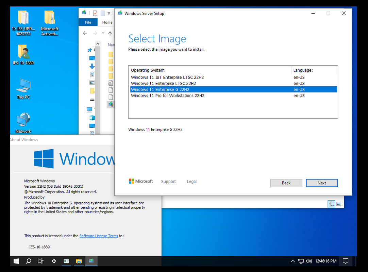Select Windows 11 Enterprise G 22H2 row
The width and height of the screenshot is (368, 272).
[233, 89]
